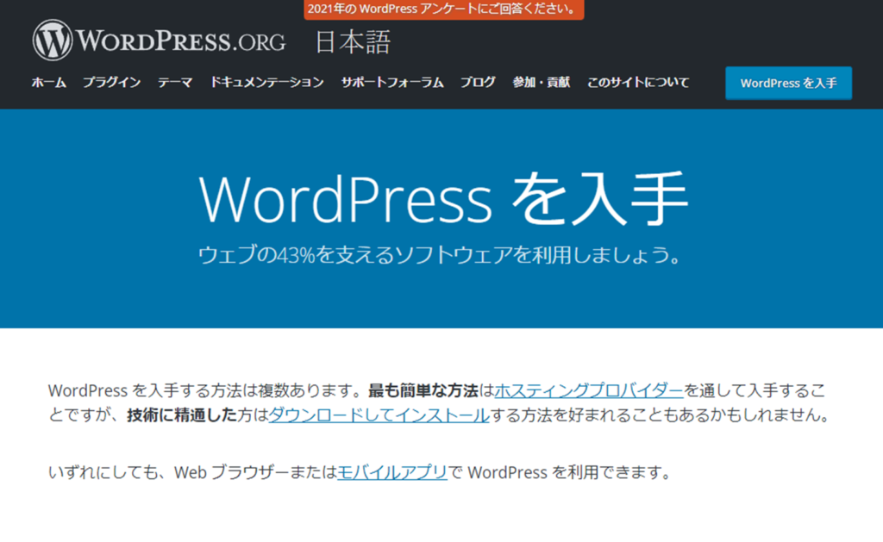Open the モバイルアプリ link
This screenshot has height=542, width=883.
point(391,472)
